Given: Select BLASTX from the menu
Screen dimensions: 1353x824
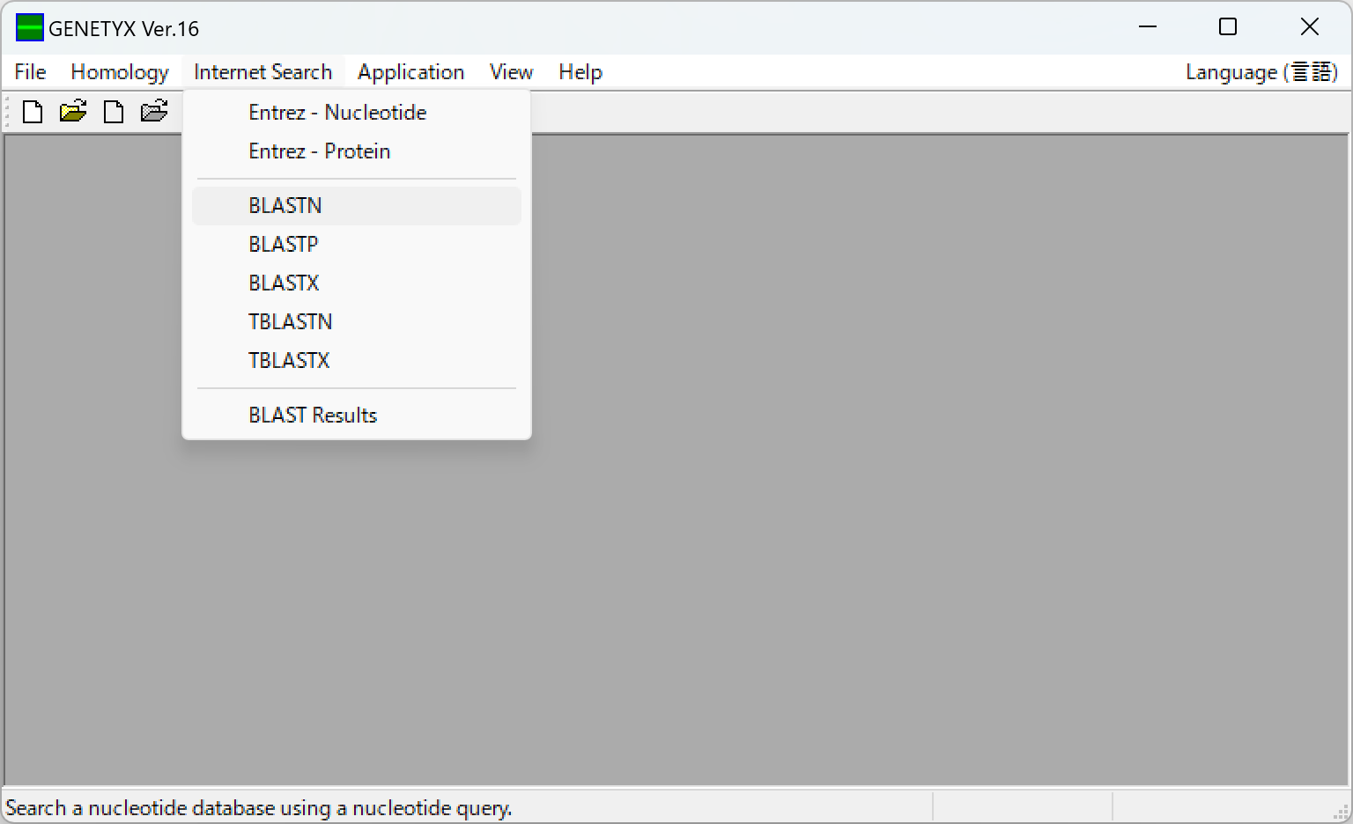Looking at the screenshot, I should (357, 283).
